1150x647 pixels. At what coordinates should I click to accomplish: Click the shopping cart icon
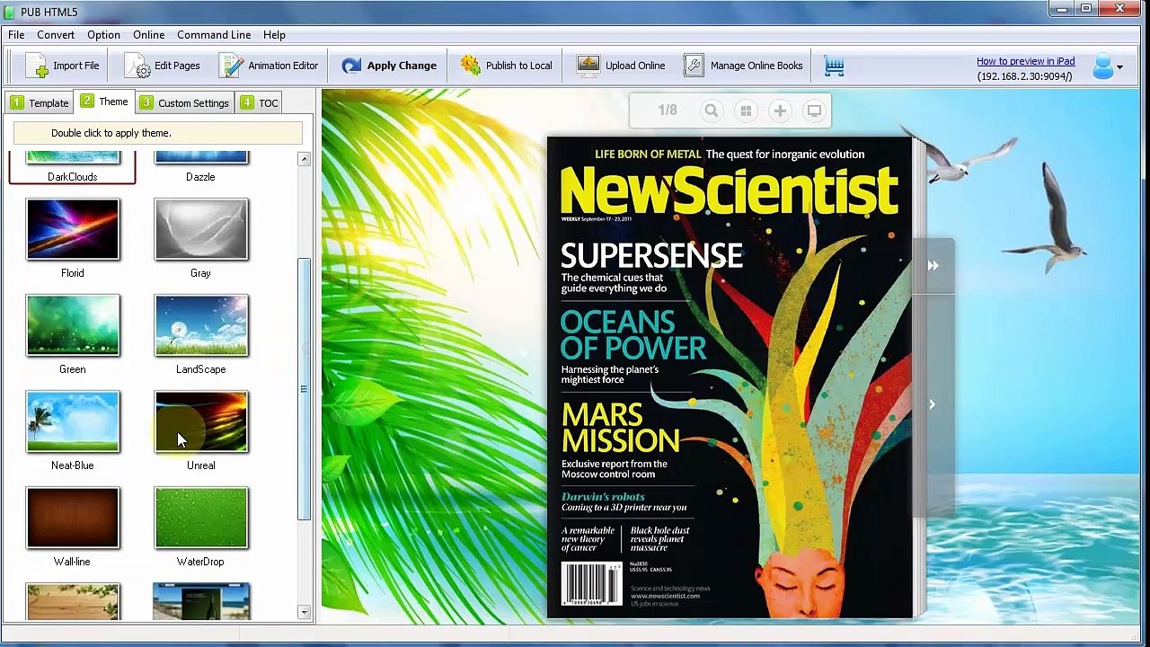[835, 66]
